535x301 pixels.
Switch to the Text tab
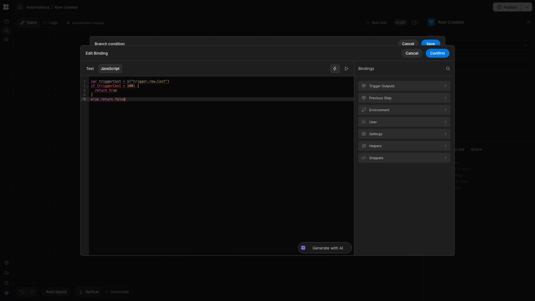pos(90,69)
